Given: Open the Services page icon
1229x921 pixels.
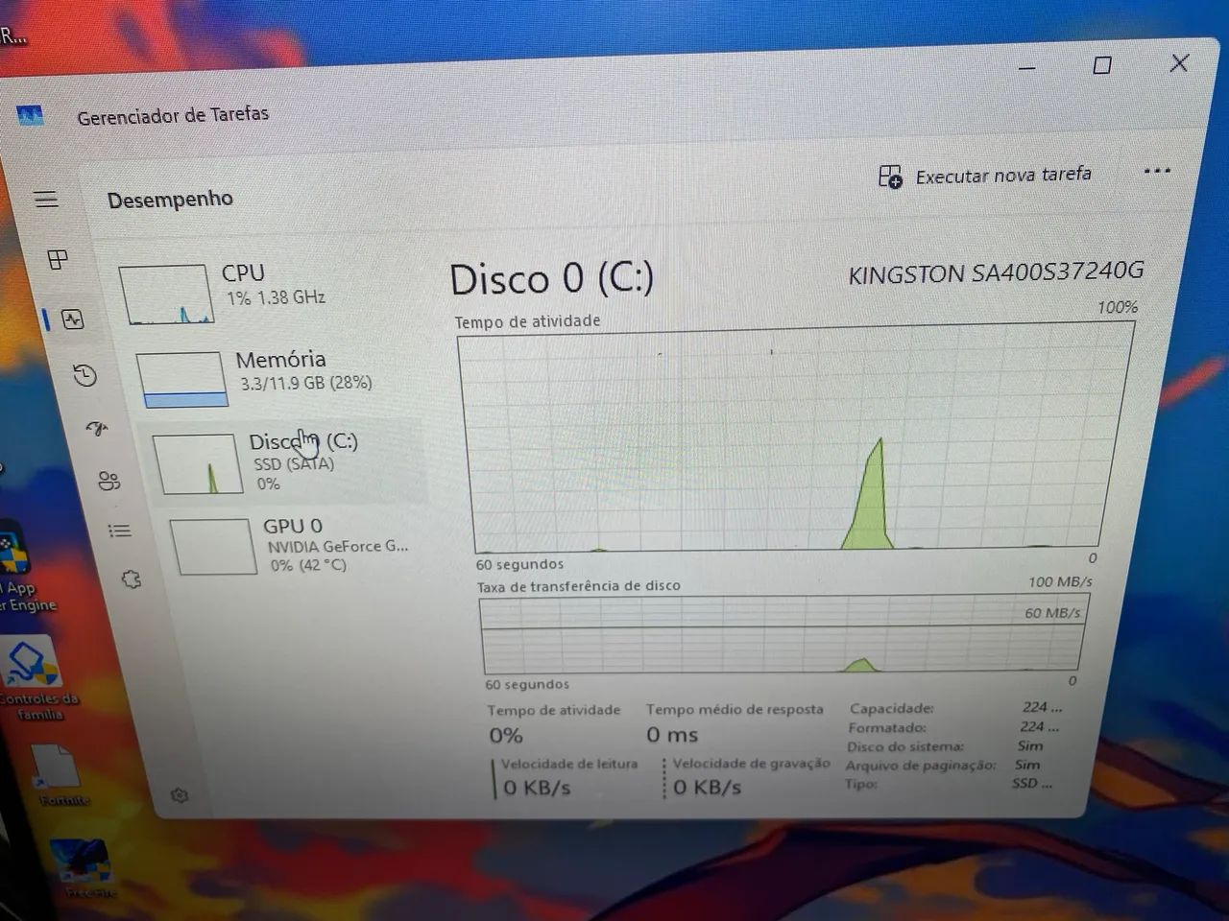Looking at the screenshot, I should pyautogui.click(x=132, y=579).
